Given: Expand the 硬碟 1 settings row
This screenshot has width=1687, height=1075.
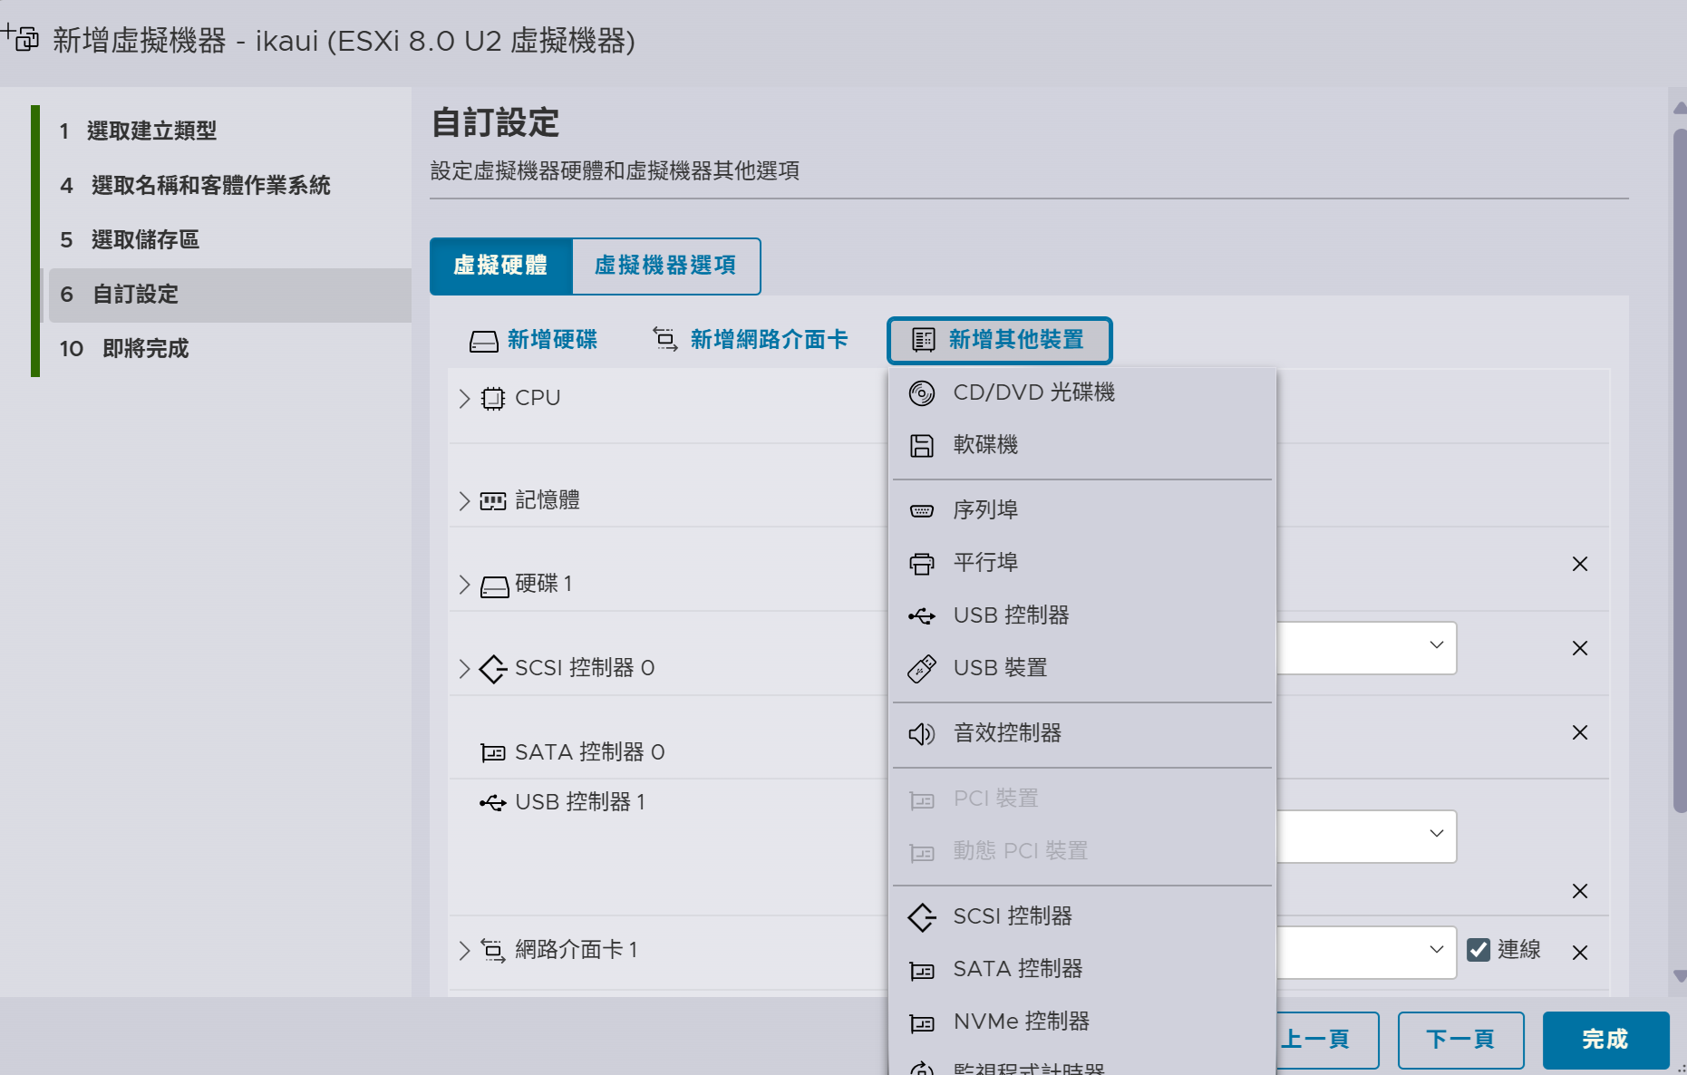Looking at the screenshot, I should 464,585.
